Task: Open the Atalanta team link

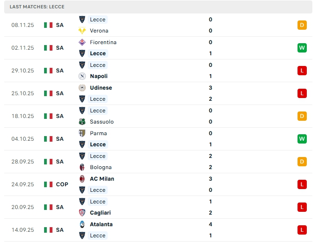Action: [101, 224]
